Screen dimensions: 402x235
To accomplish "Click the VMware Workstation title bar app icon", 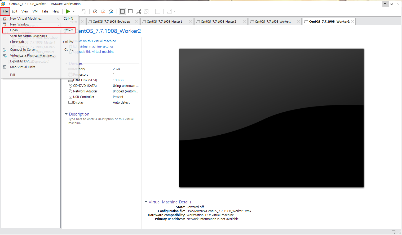I will point(3,4).
